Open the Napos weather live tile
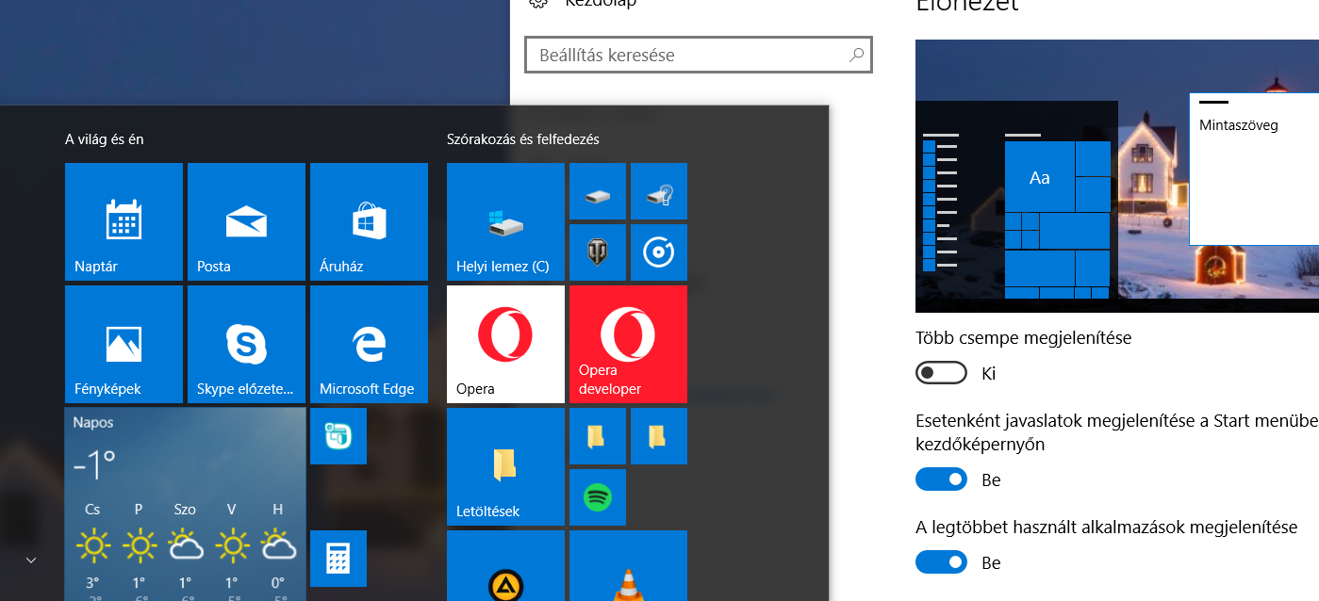1319x601 pixels. (x=185, y=504)
